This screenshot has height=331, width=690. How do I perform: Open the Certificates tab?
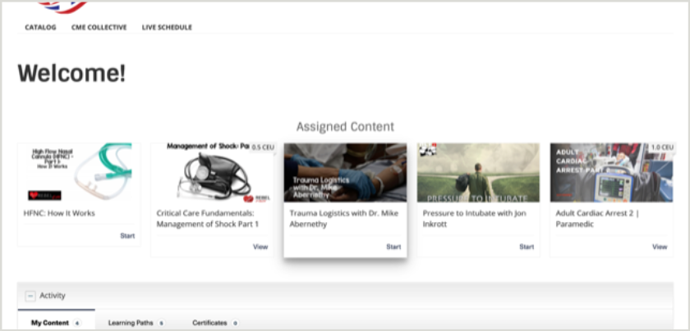click(209, 323)
